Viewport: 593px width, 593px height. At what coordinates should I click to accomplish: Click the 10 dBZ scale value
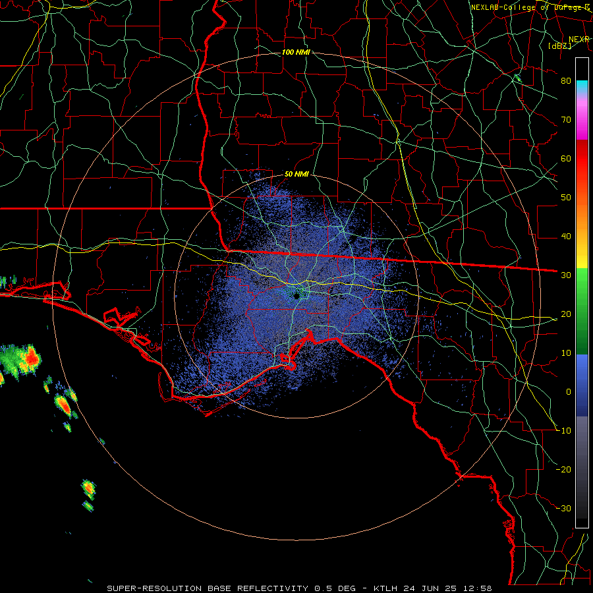click(x=566, y=353)
